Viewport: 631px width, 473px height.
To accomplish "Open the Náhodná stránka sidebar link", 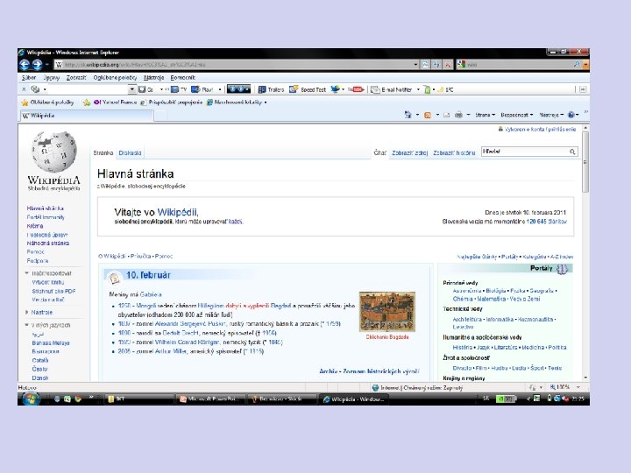I will [x=48, y=244].
